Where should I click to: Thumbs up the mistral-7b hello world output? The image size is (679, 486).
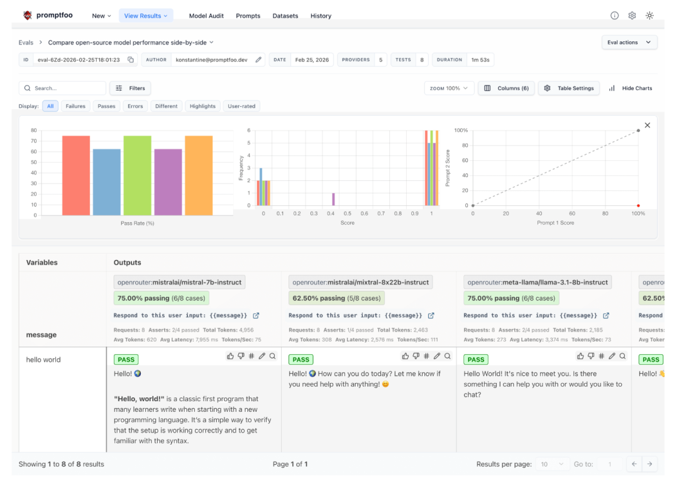click(230, 356)
